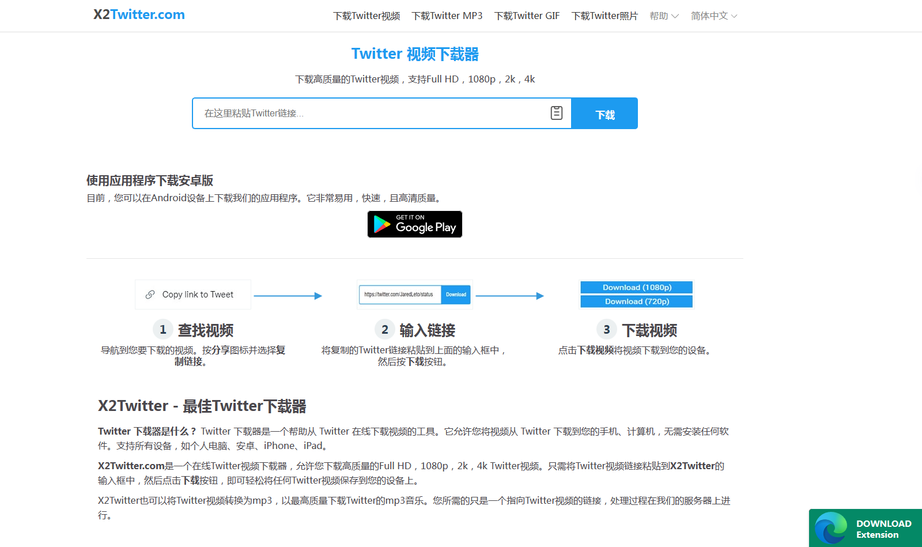Open 下载Twitter MP3 menu item
The height and width of the screenshot is (547, 922).
click(447, 16)
